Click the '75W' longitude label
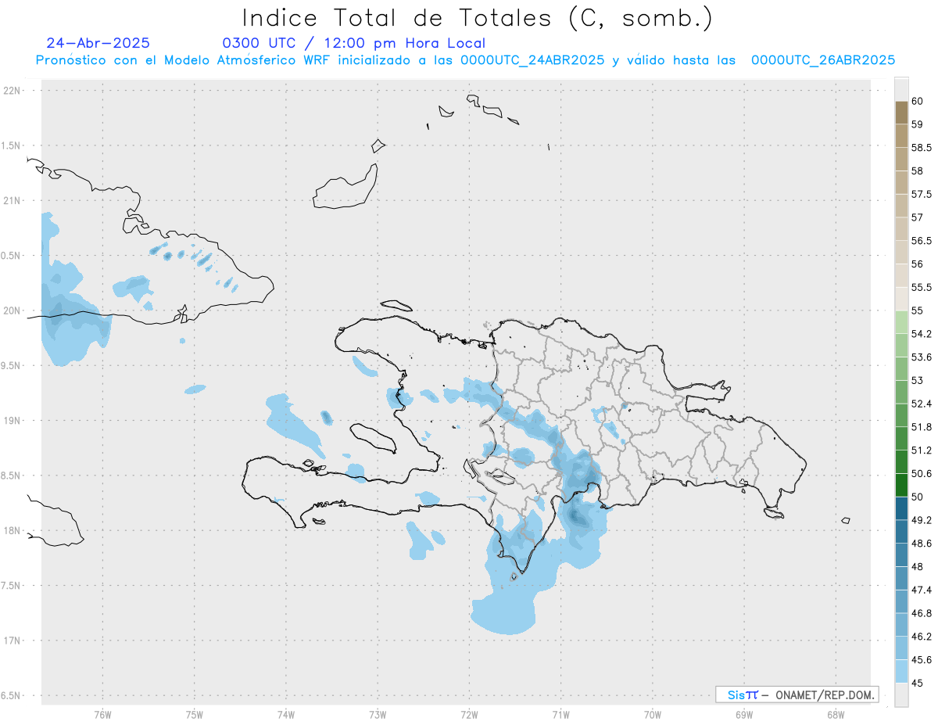 click(x=194, y=715)
